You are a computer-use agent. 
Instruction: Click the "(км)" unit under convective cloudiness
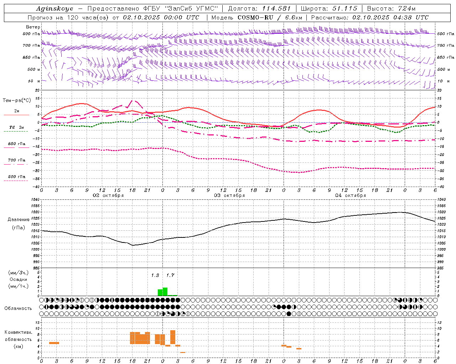[19, 346]
